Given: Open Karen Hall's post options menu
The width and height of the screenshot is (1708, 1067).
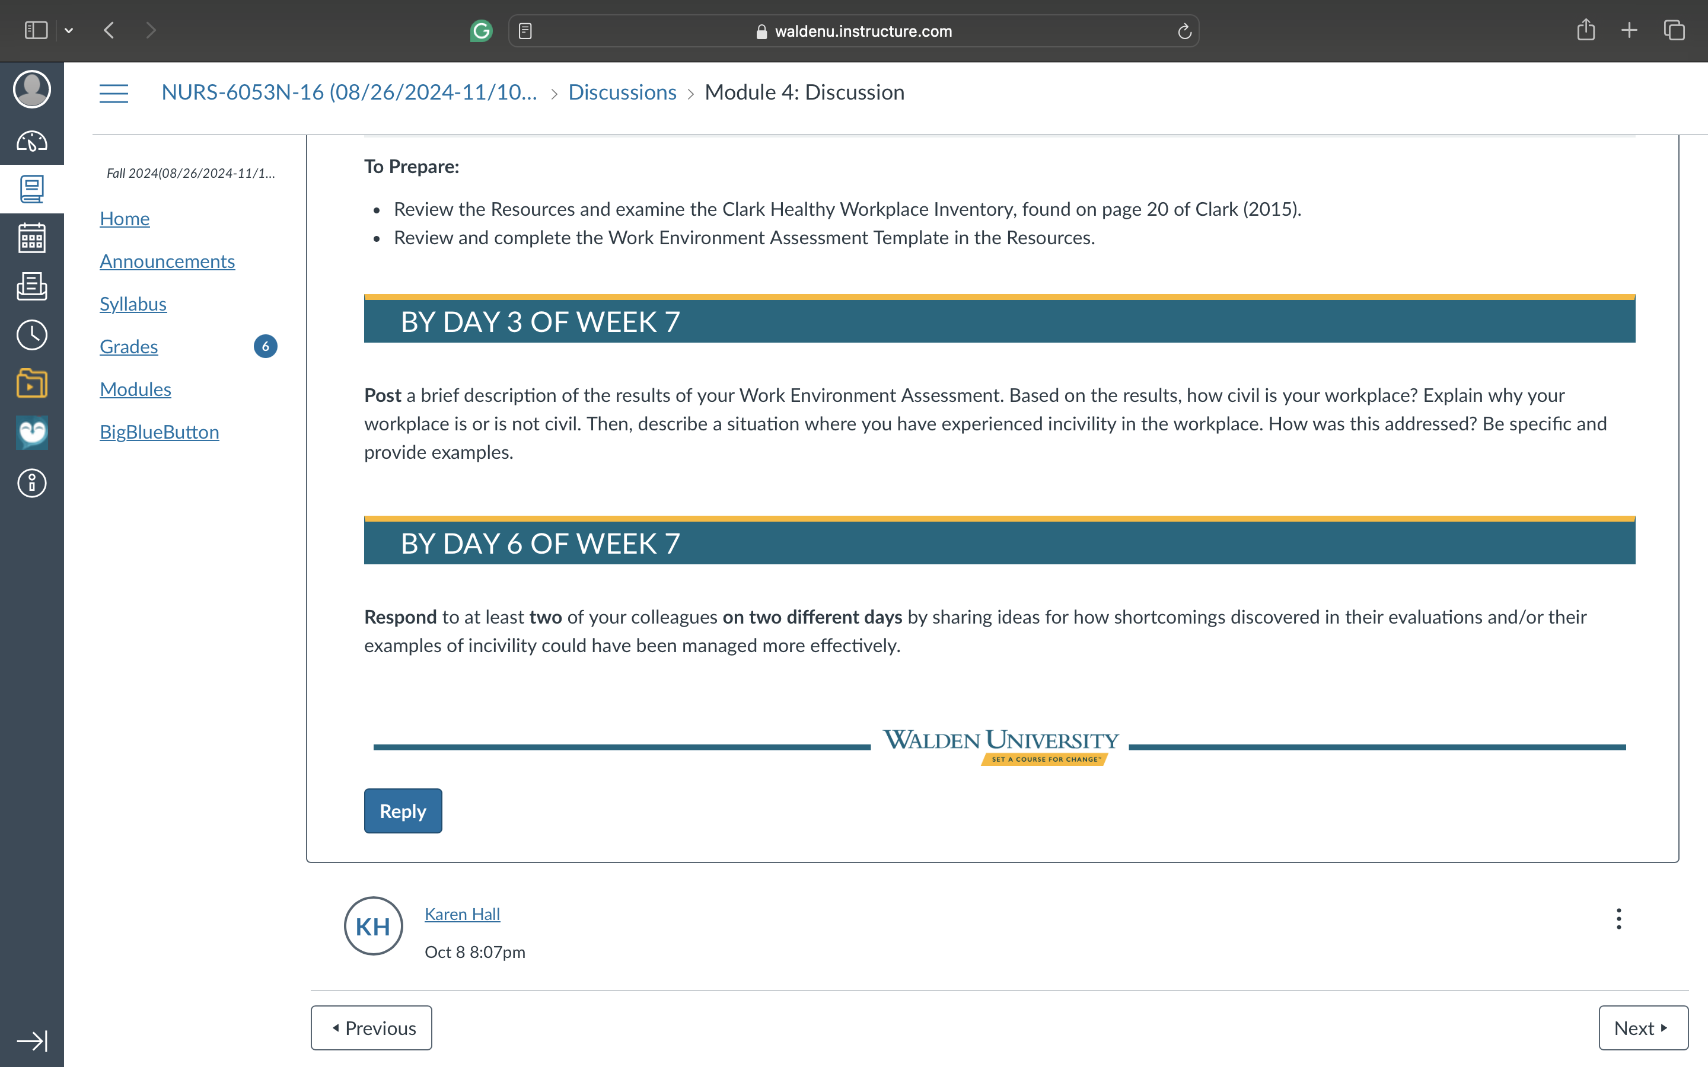Looking at the screenshot, I should (x=1618, y=919).
